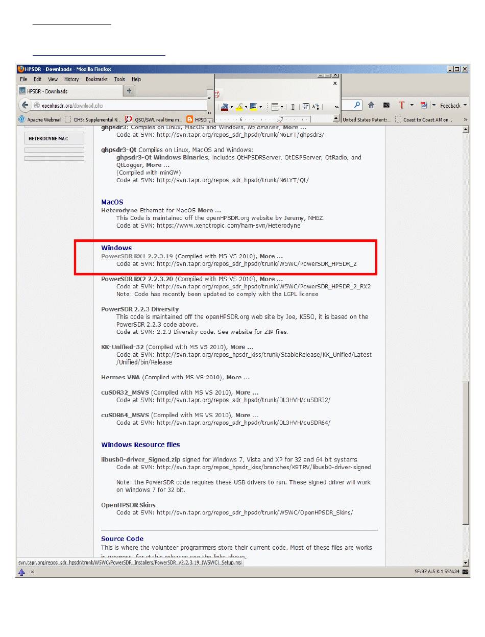
Task: Expand More next to Hermes VNA
Action: click(x=237, y=377)
